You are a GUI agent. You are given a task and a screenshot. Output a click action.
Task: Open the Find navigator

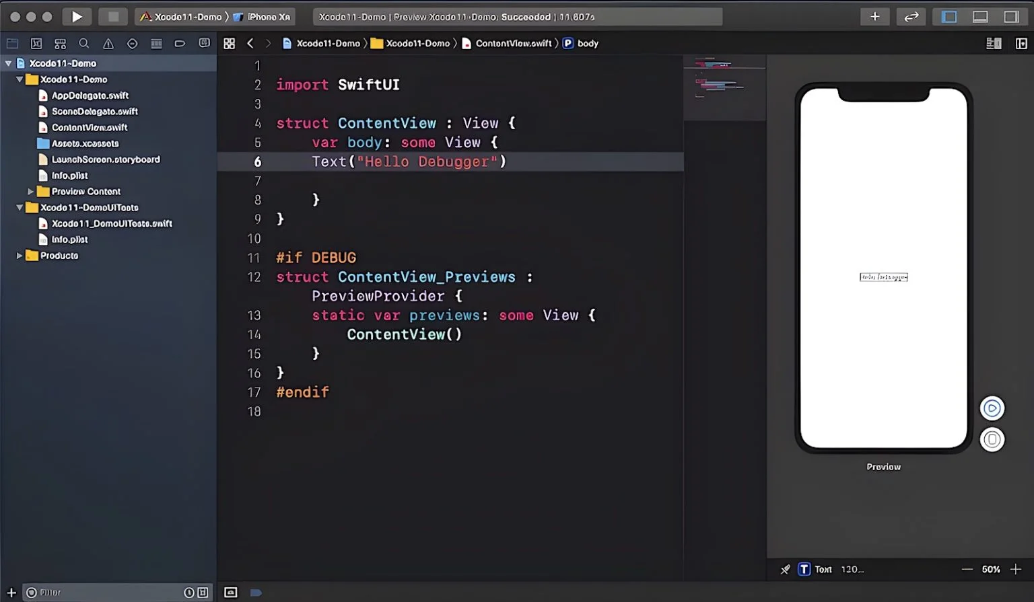(x=84, y=42)
